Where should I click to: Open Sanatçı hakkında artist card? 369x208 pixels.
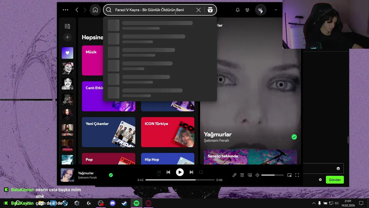[251, 157]
